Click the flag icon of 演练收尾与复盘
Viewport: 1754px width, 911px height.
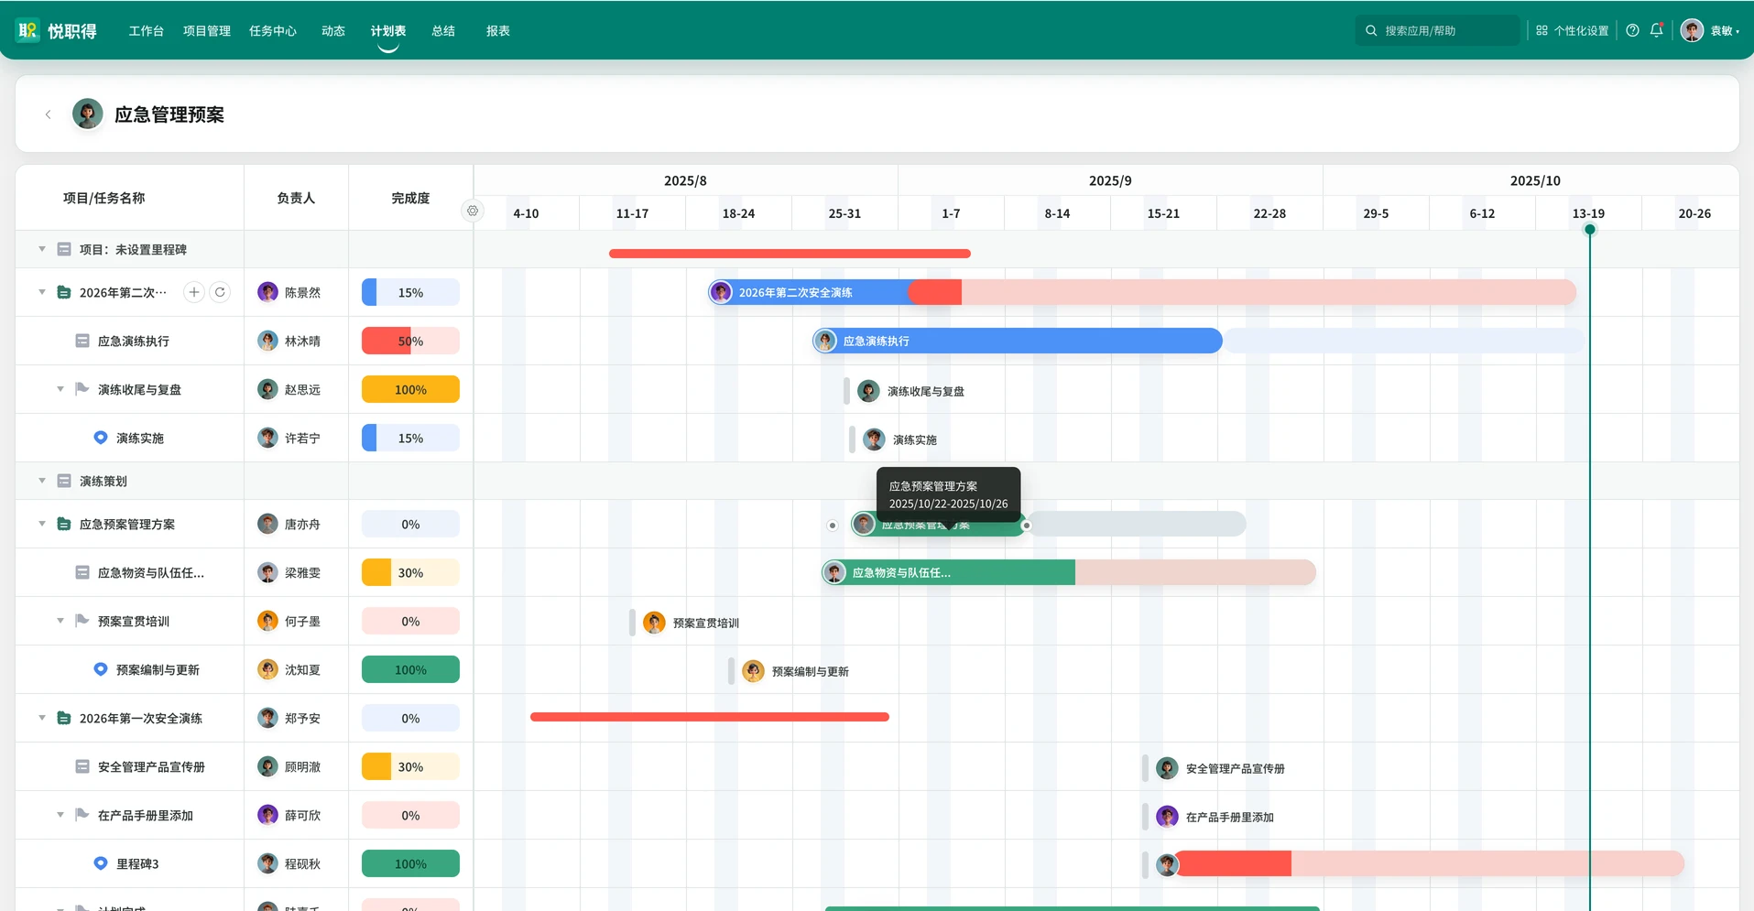[x=82, y=389]
